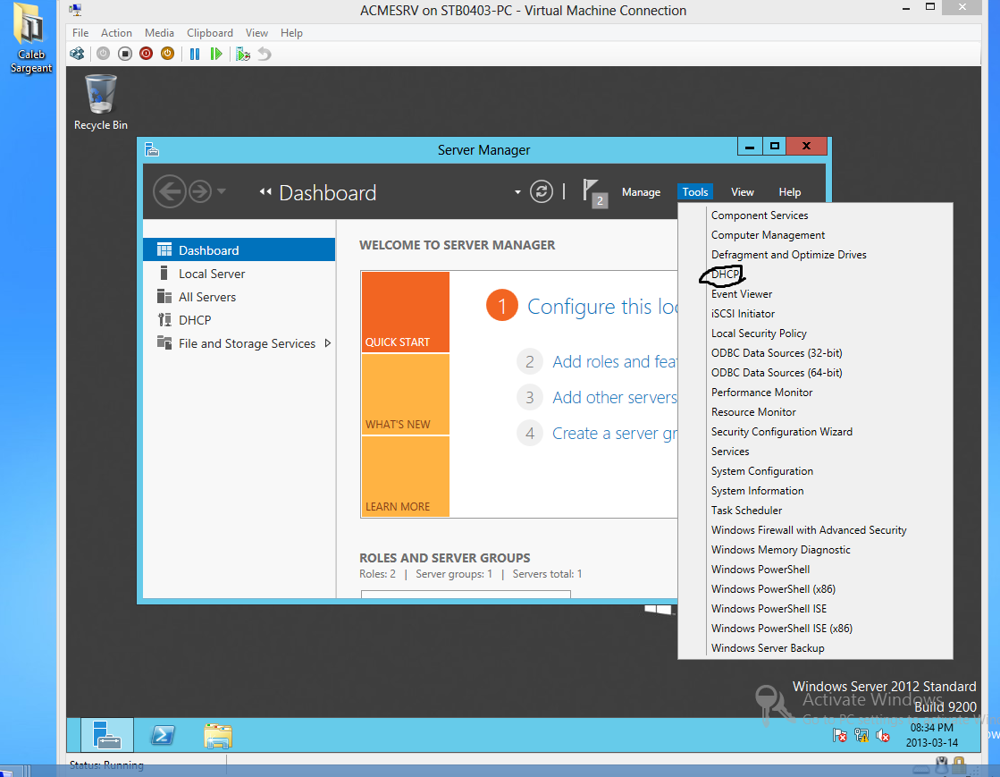1000x777 pixels.
Task: Choose Performance Monitor
Action: click(762, 393)
